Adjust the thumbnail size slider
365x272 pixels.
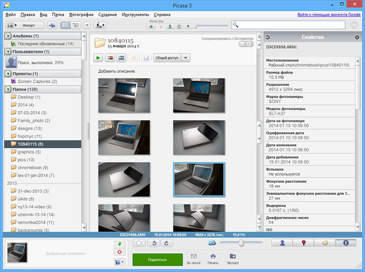(241, 243)
